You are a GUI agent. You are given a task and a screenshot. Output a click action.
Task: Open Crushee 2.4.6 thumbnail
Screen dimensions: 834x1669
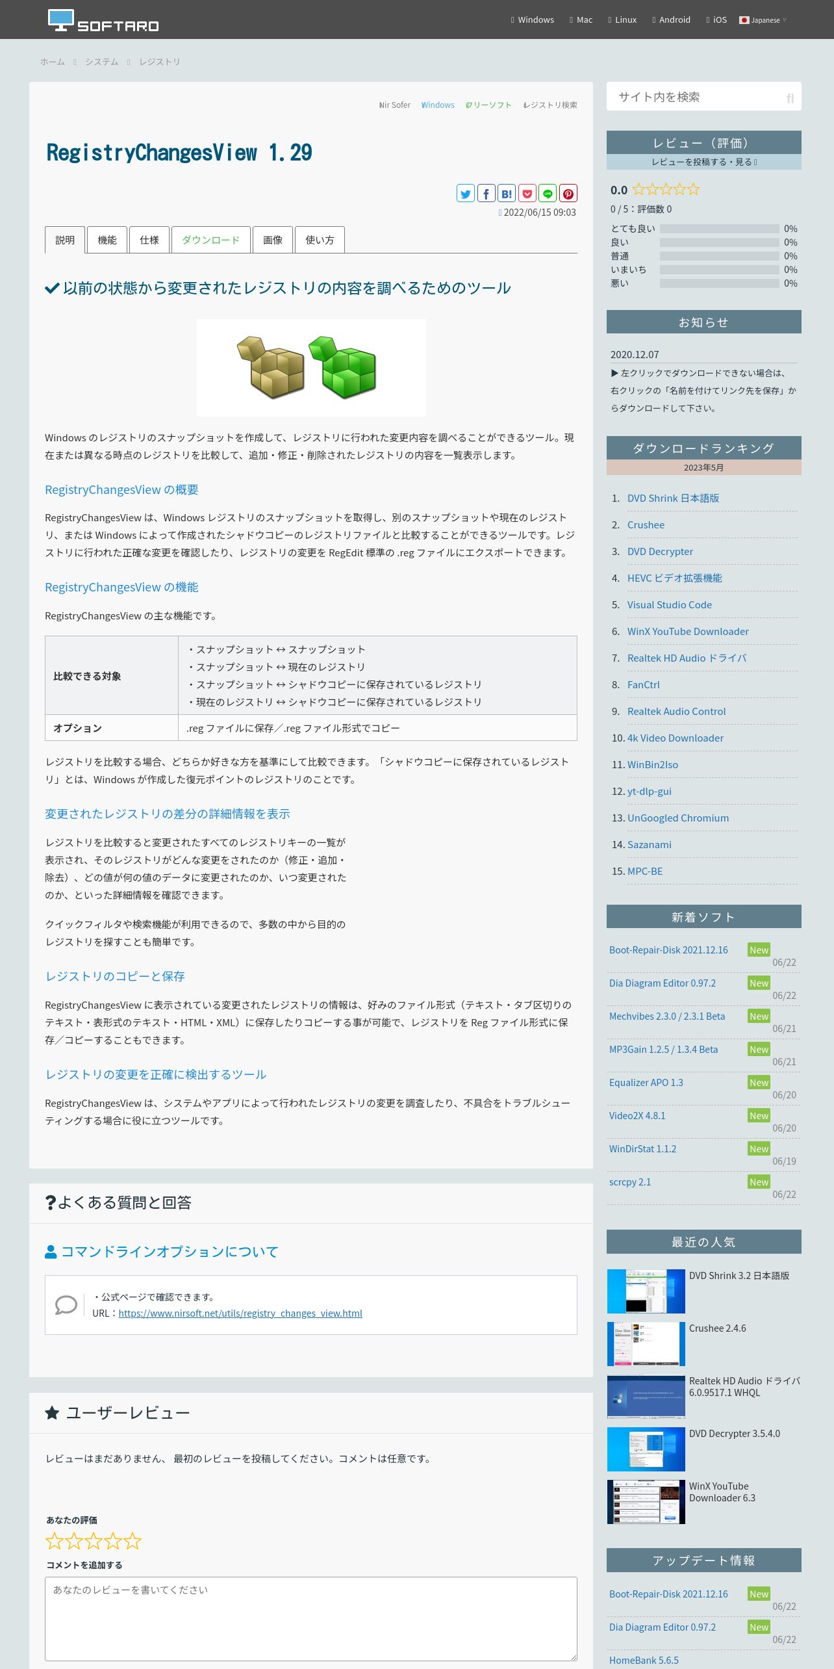[646, 1343]
